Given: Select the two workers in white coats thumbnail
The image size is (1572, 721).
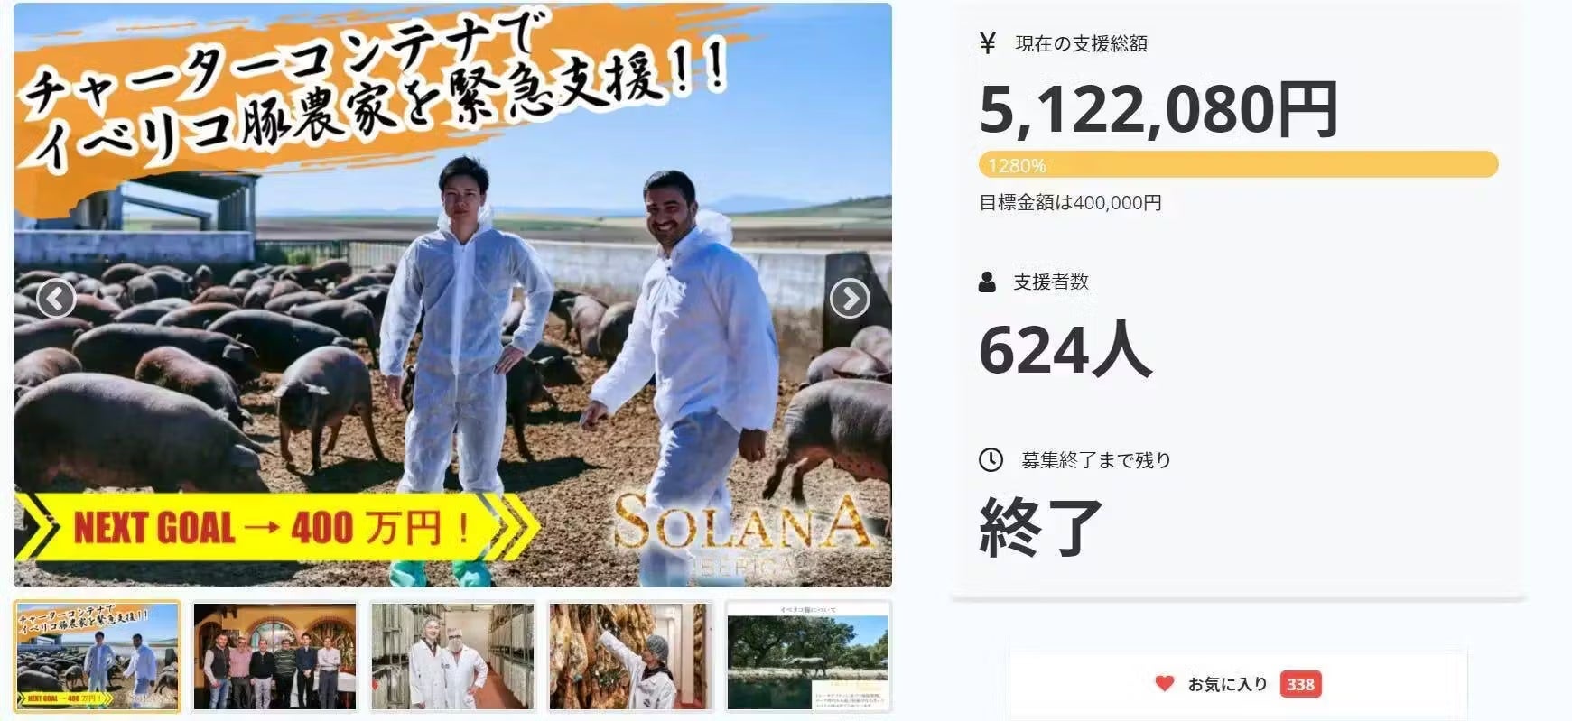Looking at the screenshot, I should [x=453, y=656].
